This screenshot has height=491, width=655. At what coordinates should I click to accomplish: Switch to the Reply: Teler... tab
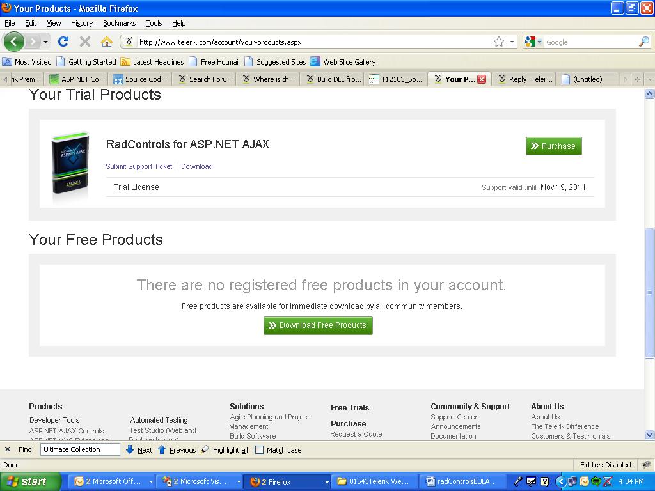point(524,79)
